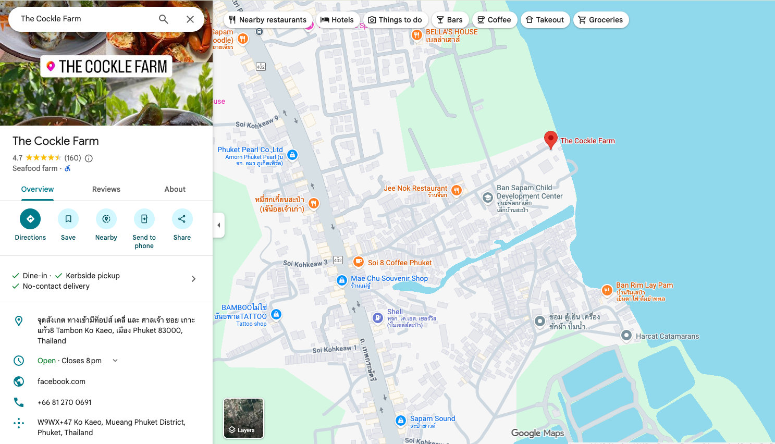Image resolution: width=775 pixels, height=444 pixels.
Task: Save The Cockle Farm place
Action: [x=68, y=225]
